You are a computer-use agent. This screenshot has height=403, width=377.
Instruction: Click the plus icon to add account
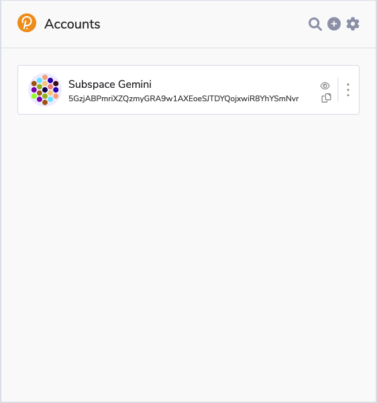pos(334,24)
